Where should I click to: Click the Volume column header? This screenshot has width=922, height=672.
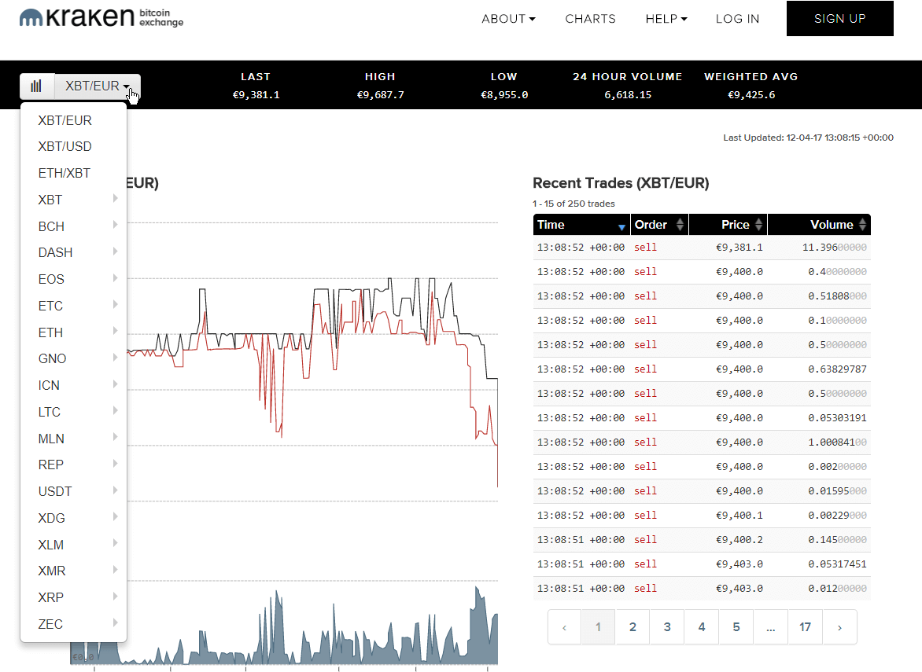click(819, 224)
